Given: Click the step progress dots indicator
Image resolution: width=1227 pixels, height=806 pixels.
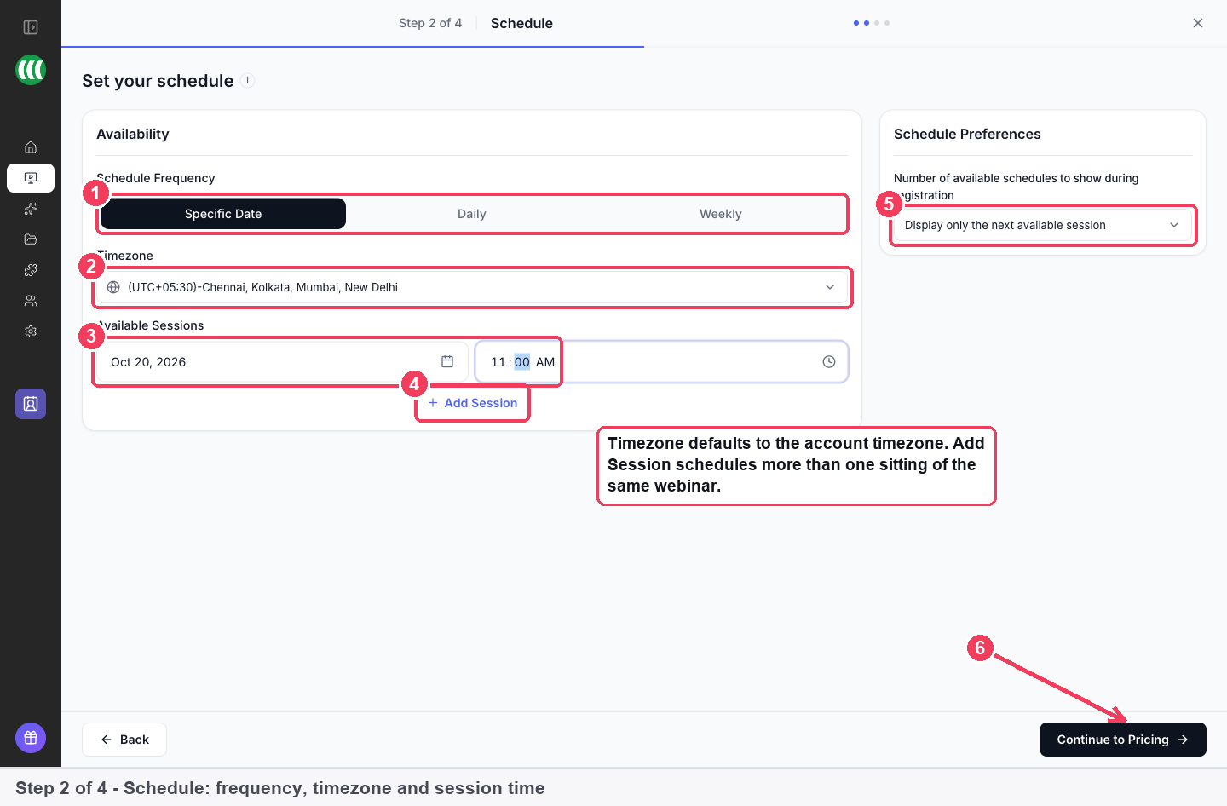Looking at the screenshot, I should 872,23.
